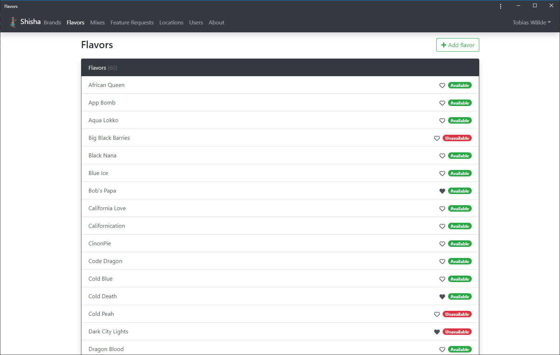Remove the Cold Death favorite via its heart

coord(442,297)
